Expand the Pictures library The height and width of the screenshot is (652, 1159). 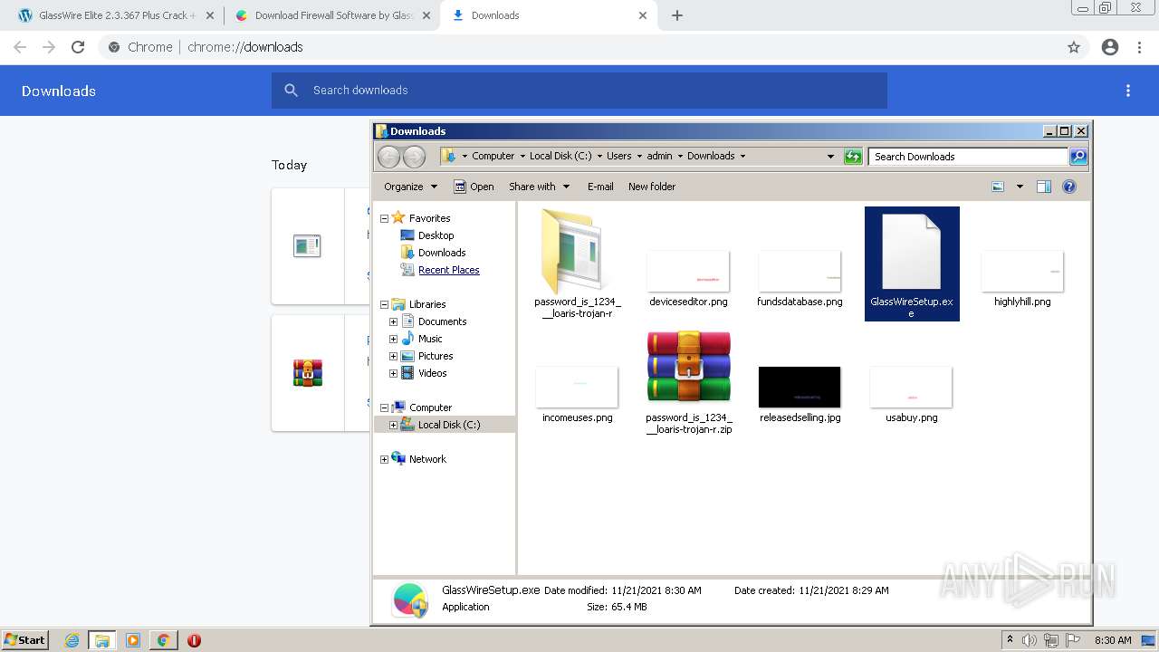(x=393, y=356)
